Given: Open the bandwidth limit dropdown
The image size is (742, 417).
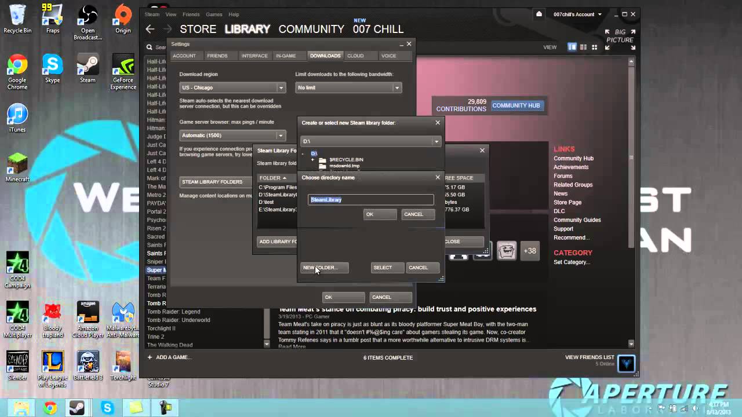Looking at the screenshot, I should tap(348, 87).
